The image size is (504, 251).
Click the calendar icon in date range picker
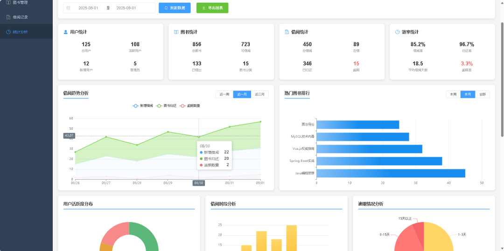pos(68,8)
